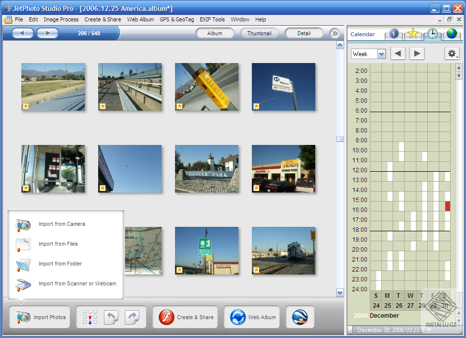The width and height of the screenshot is (466, 338).
Task: Open the Week view dropdown
Action: [x=381, y=54]
